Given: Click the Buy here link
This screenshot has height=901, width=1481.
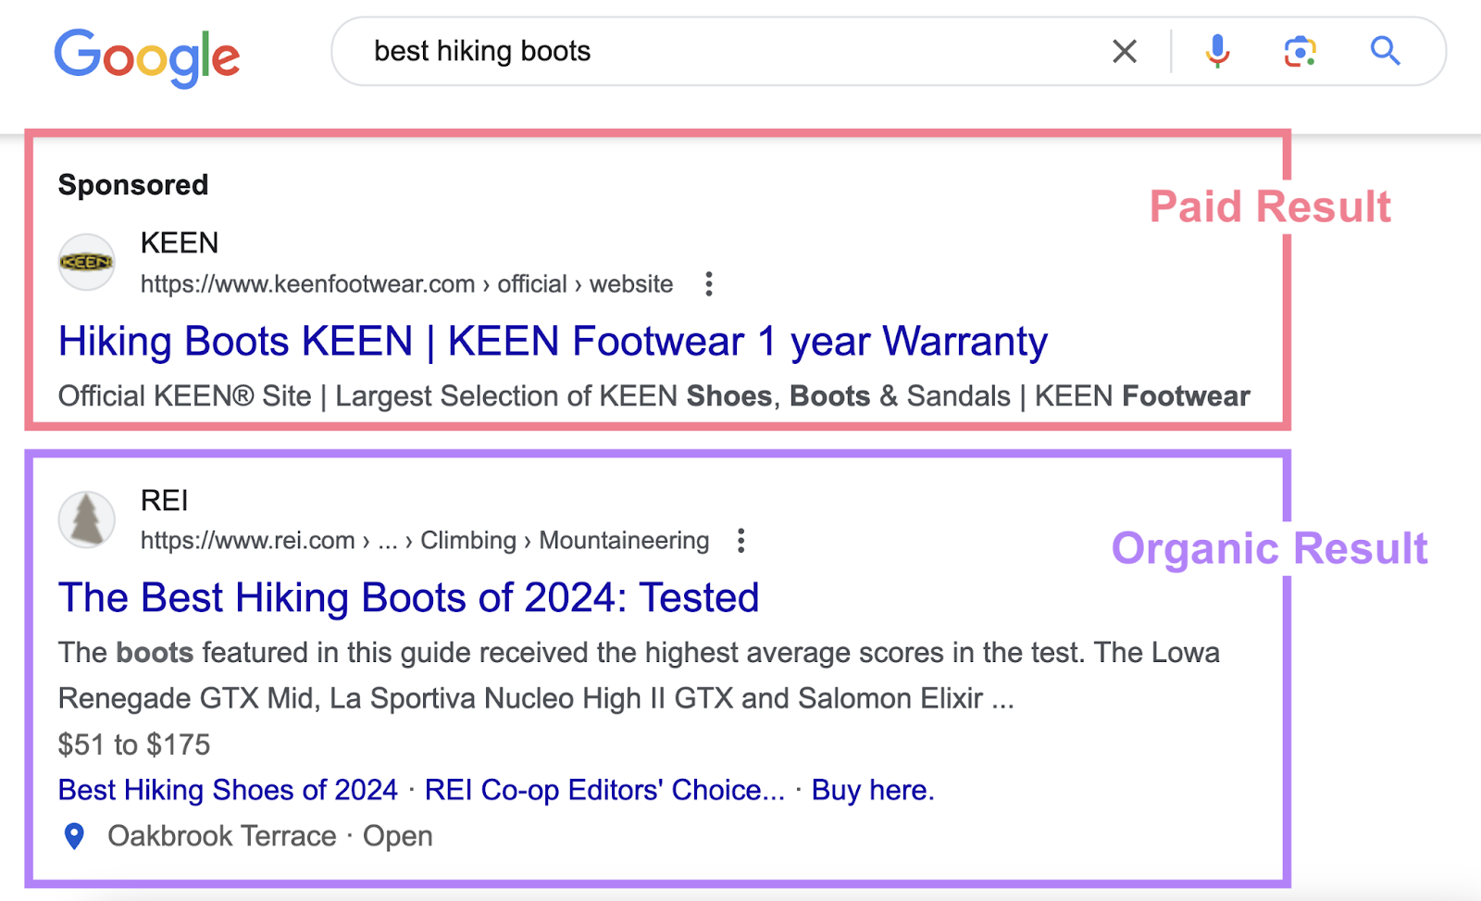Looking at the screenshot, I should [872, 790].
